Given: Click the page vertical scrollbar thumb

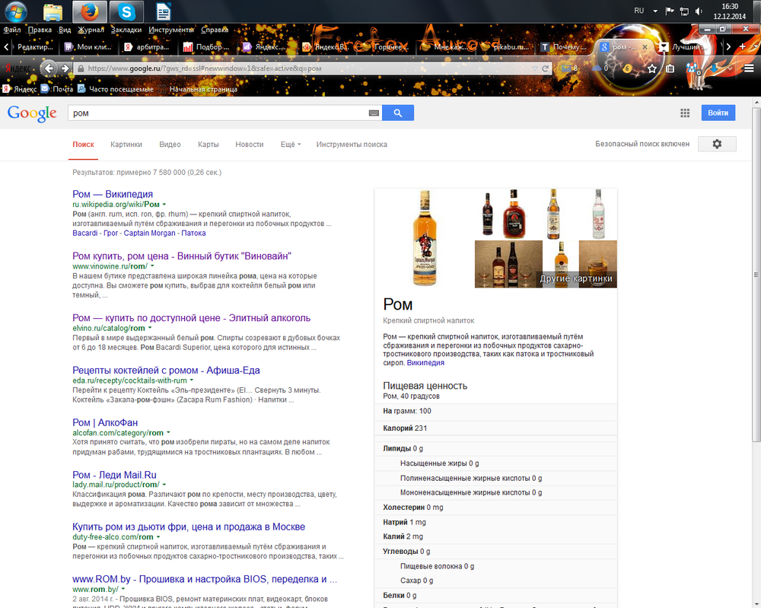Looking at the screenshot, I should point(756,275).
